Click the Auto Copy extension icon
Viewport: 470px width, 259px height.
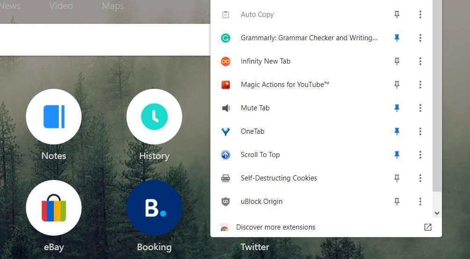[225, 14]
